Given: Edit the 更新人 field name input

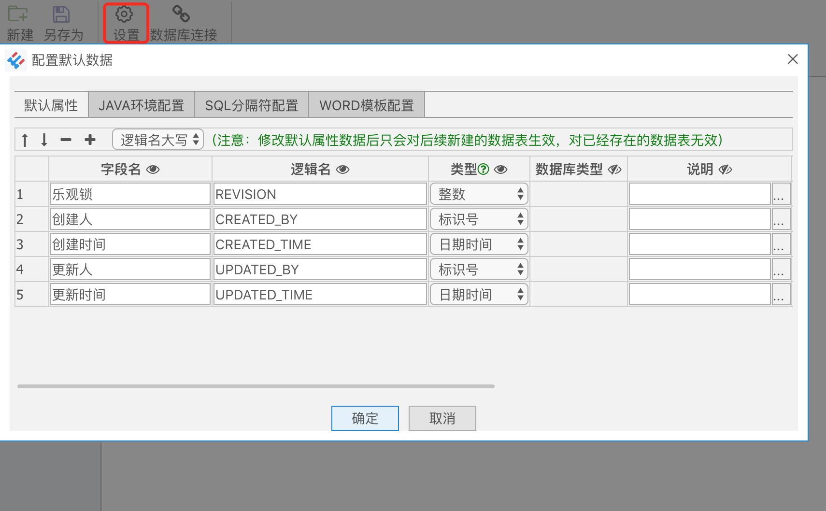Looking at the screenshot, I should tap(130, 270).
